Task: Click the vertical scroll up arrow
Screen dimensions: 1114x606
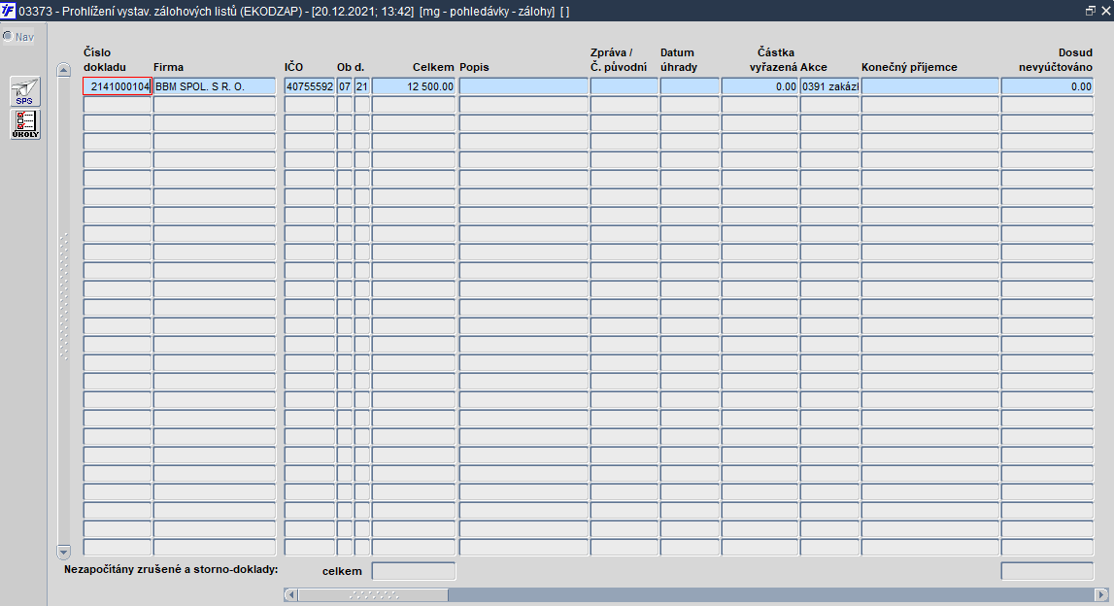Action: (x=64, y=70)
